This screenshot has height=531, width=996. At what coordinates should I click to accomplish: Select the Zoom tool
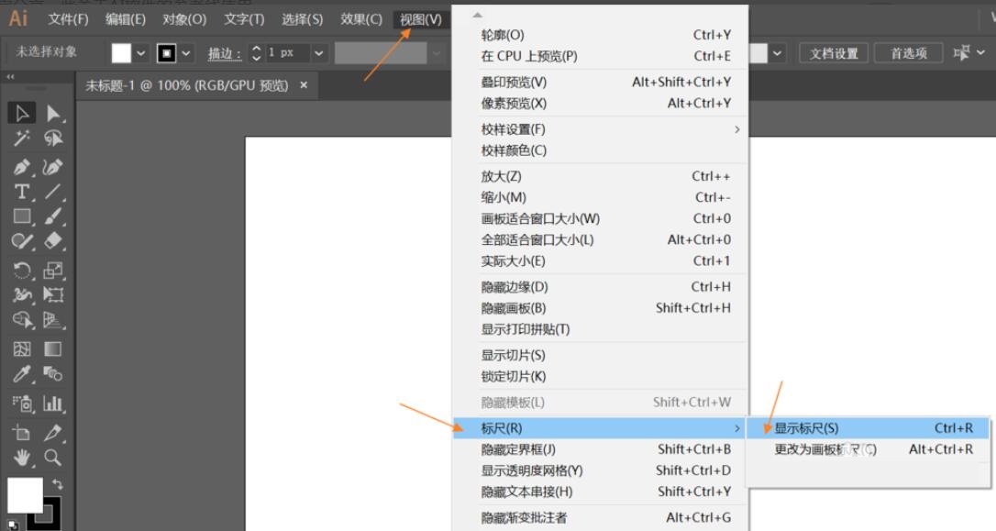pyautogui.click(x=52, y=458)
